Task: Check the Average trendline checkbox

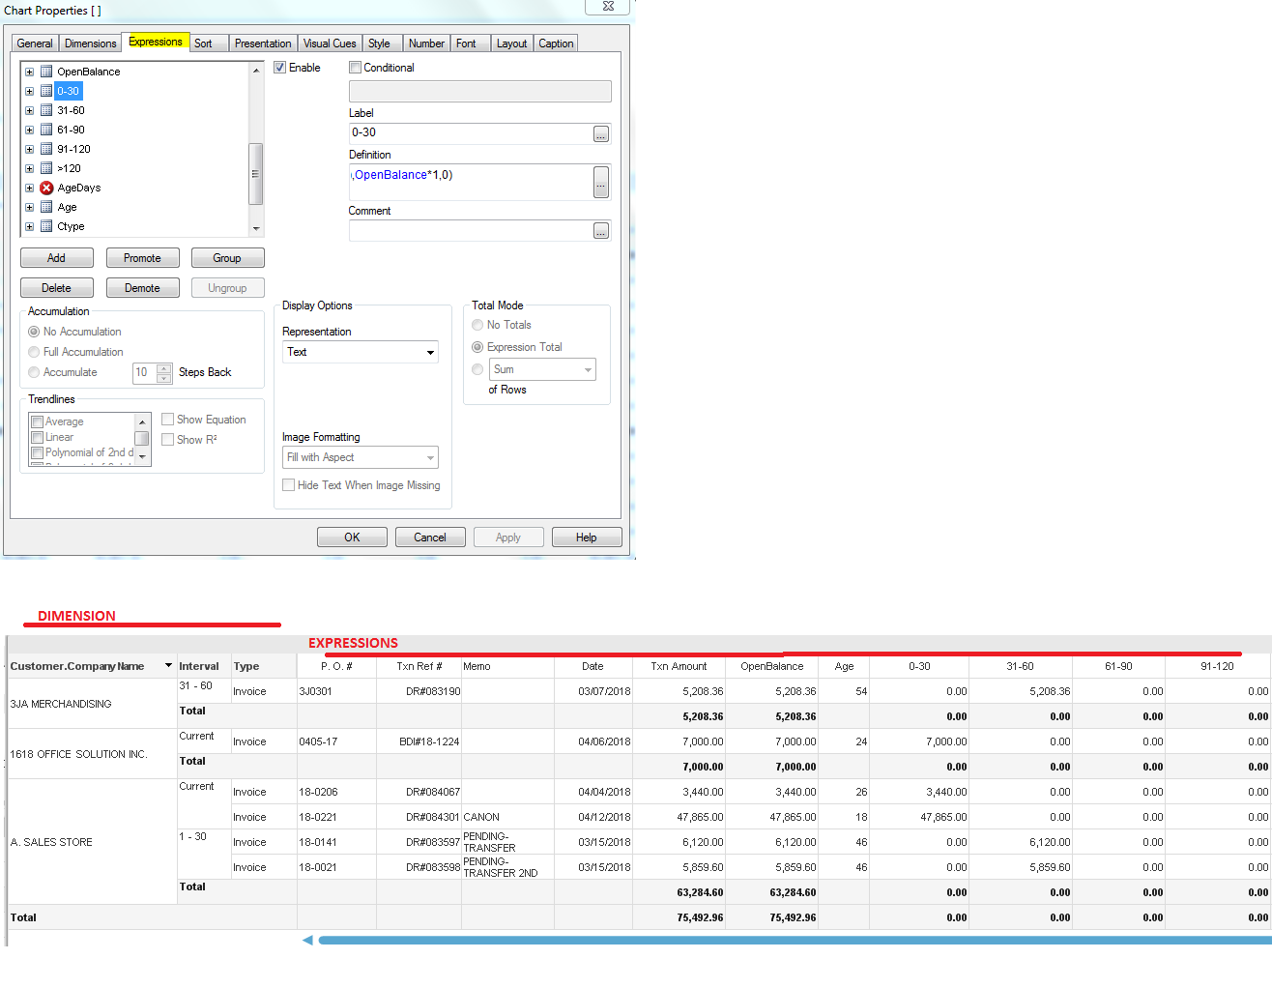Action: [38, 421]
